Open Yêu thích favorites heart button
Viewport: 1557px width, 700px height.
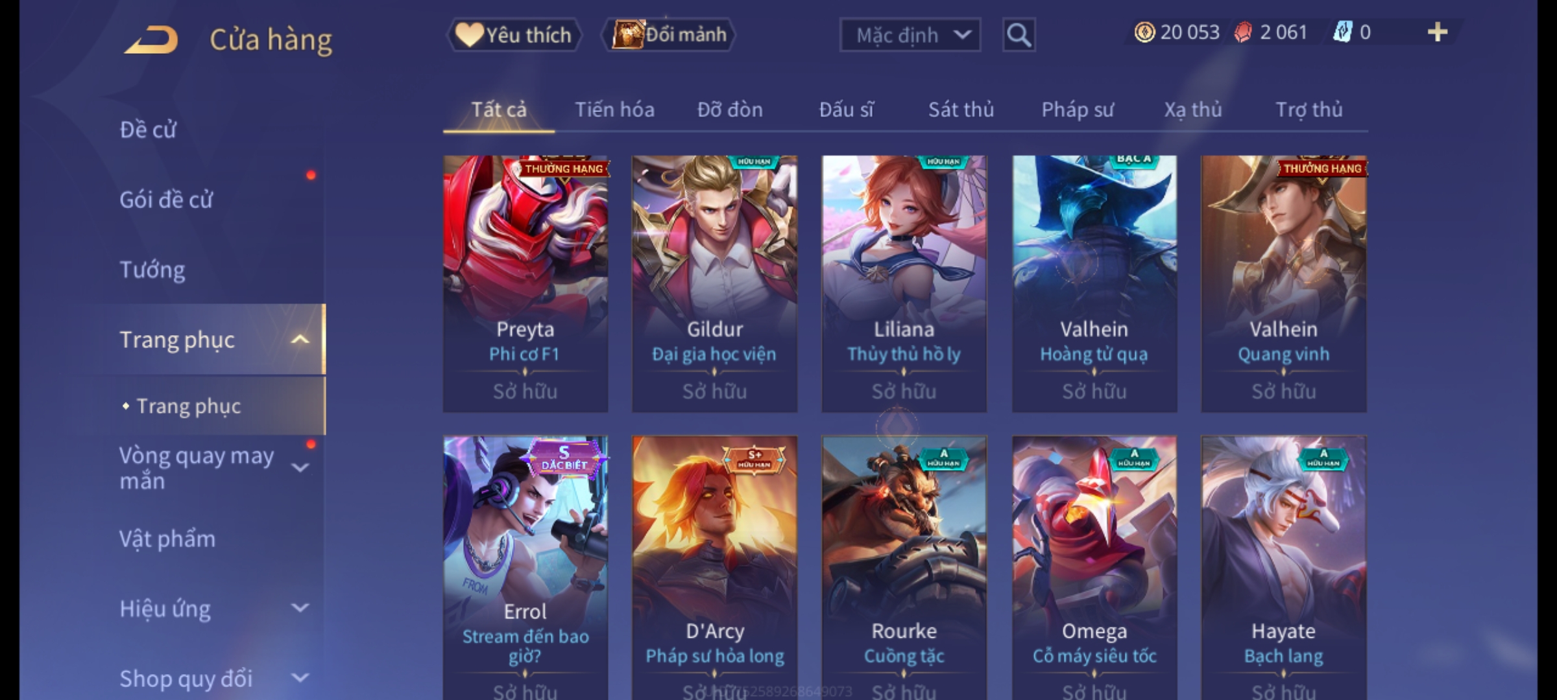514,35
